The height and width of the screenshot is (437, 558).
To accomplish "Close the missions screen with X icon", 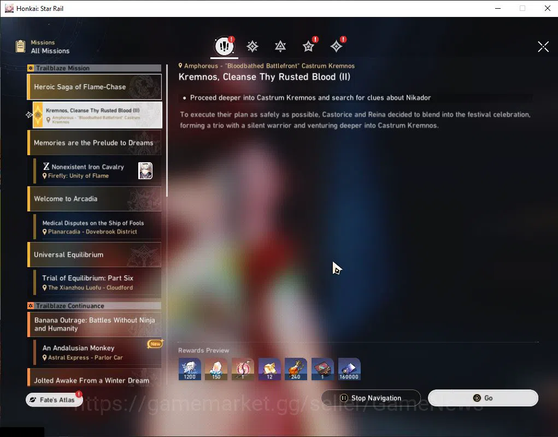I will [x=543, y=46].
